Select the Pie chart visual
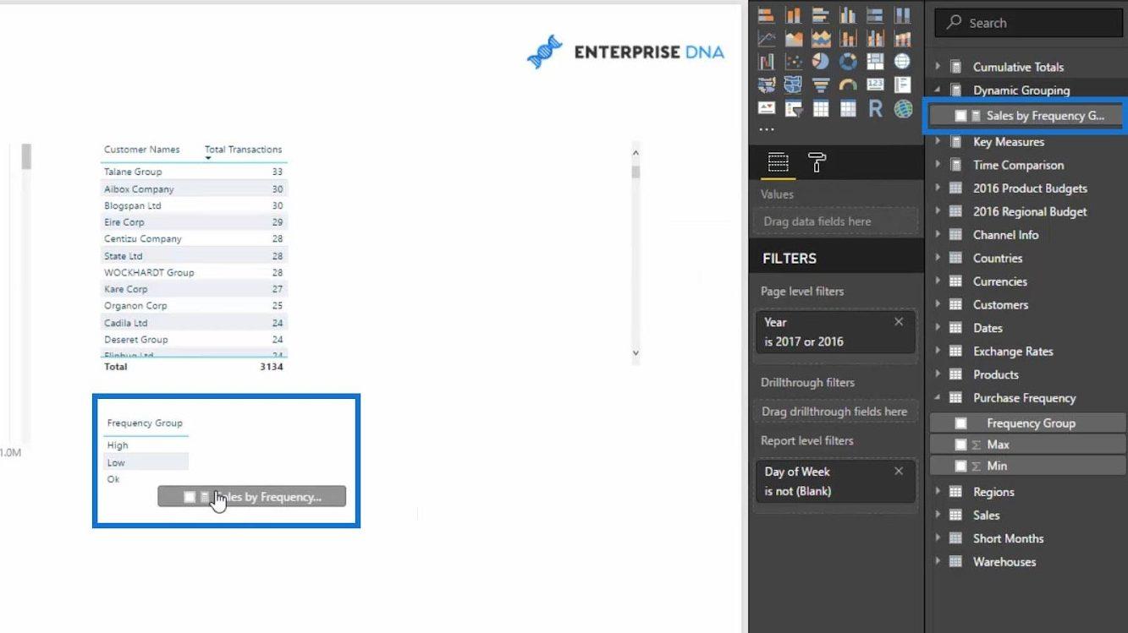This screenshot has height=633, width=1128. tap(820, 62)
